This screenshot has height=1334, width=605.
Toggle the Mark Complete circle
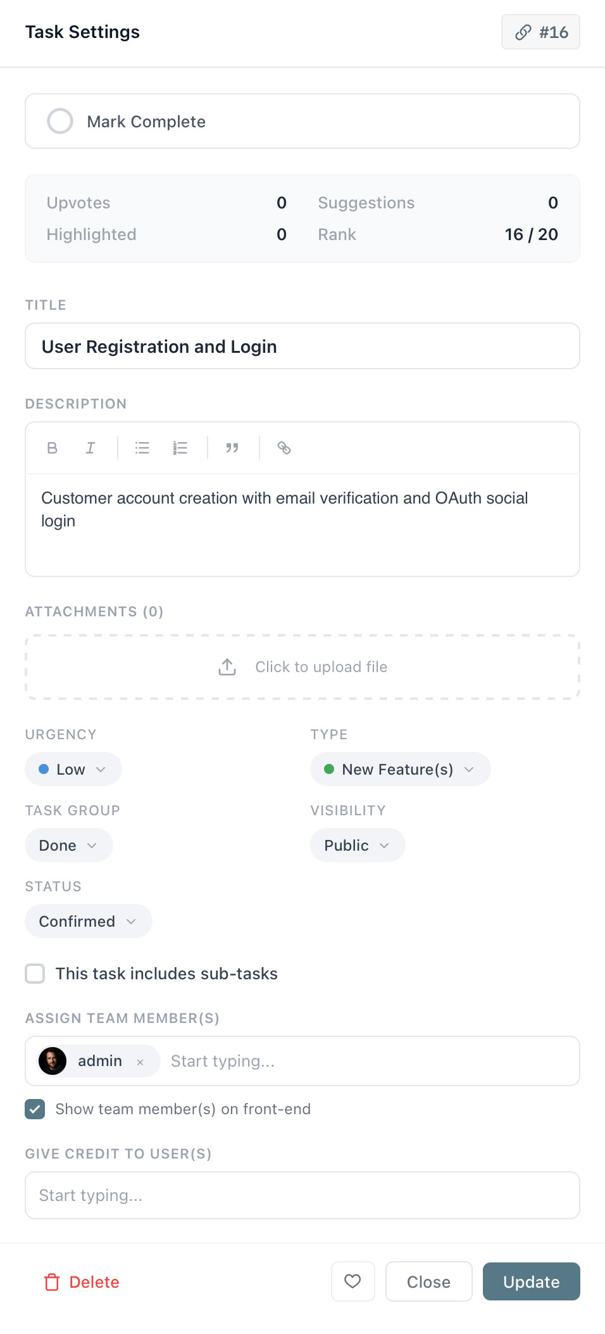(x=60, y=121)
